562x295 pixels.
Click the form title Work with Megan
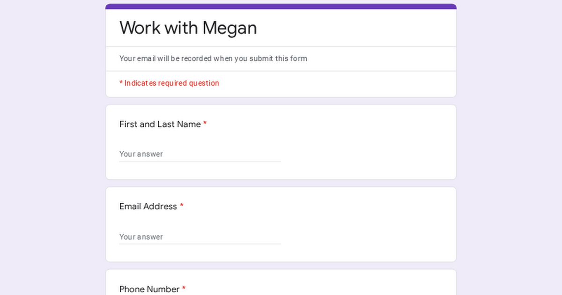(x=188, y=28)
